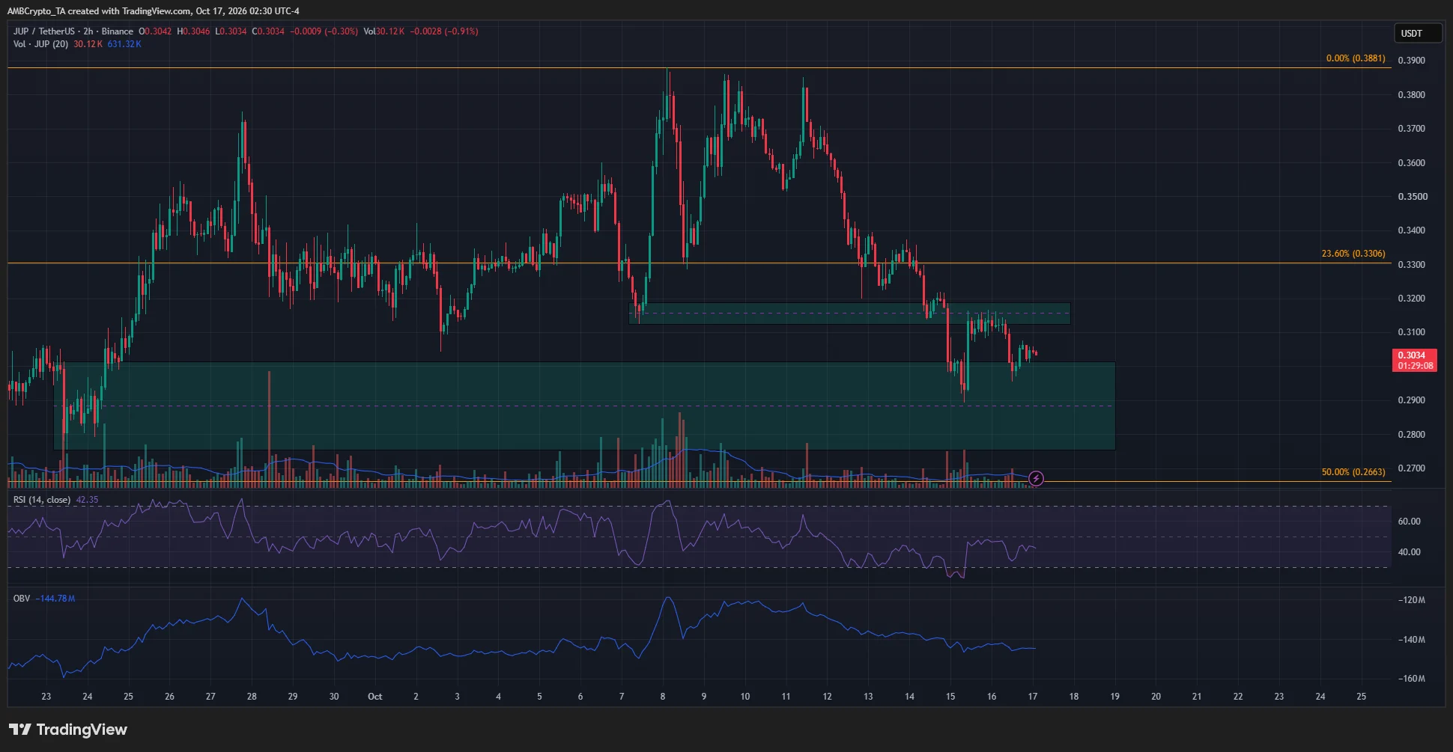Click the 40.00 label on RSI axis
This screenshot has width=1453, height=752.
click(x=1409, y=552)
